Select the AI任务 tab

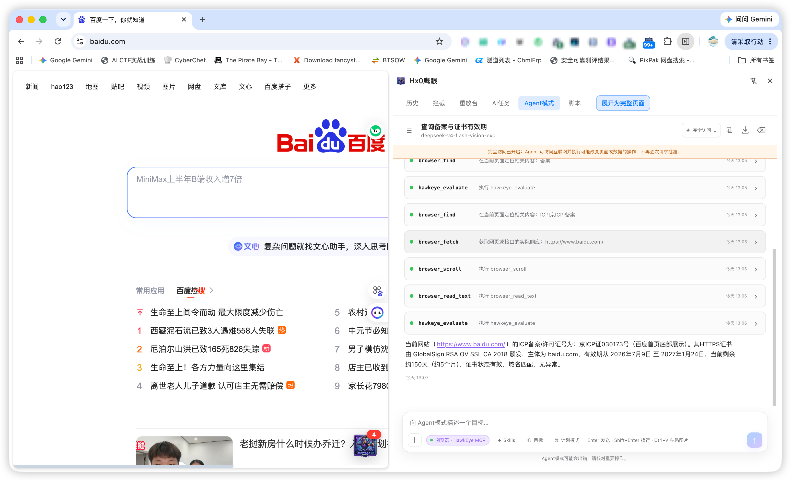pyautogui.click(x=501, y=103)
